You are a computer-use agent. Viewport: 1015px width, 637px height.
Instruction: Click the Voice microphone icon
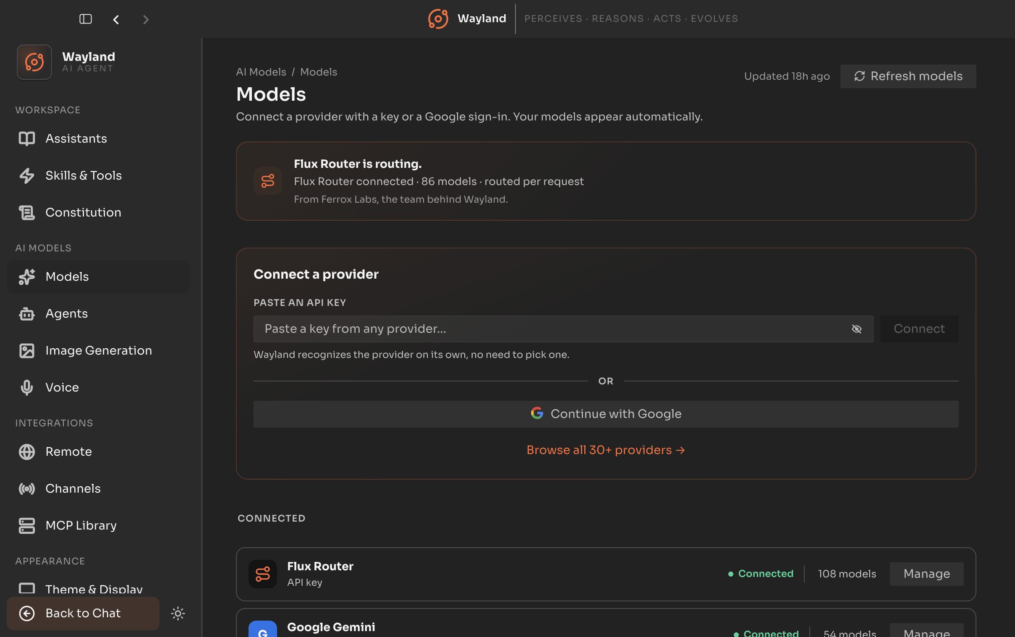[x=26, y=388]
